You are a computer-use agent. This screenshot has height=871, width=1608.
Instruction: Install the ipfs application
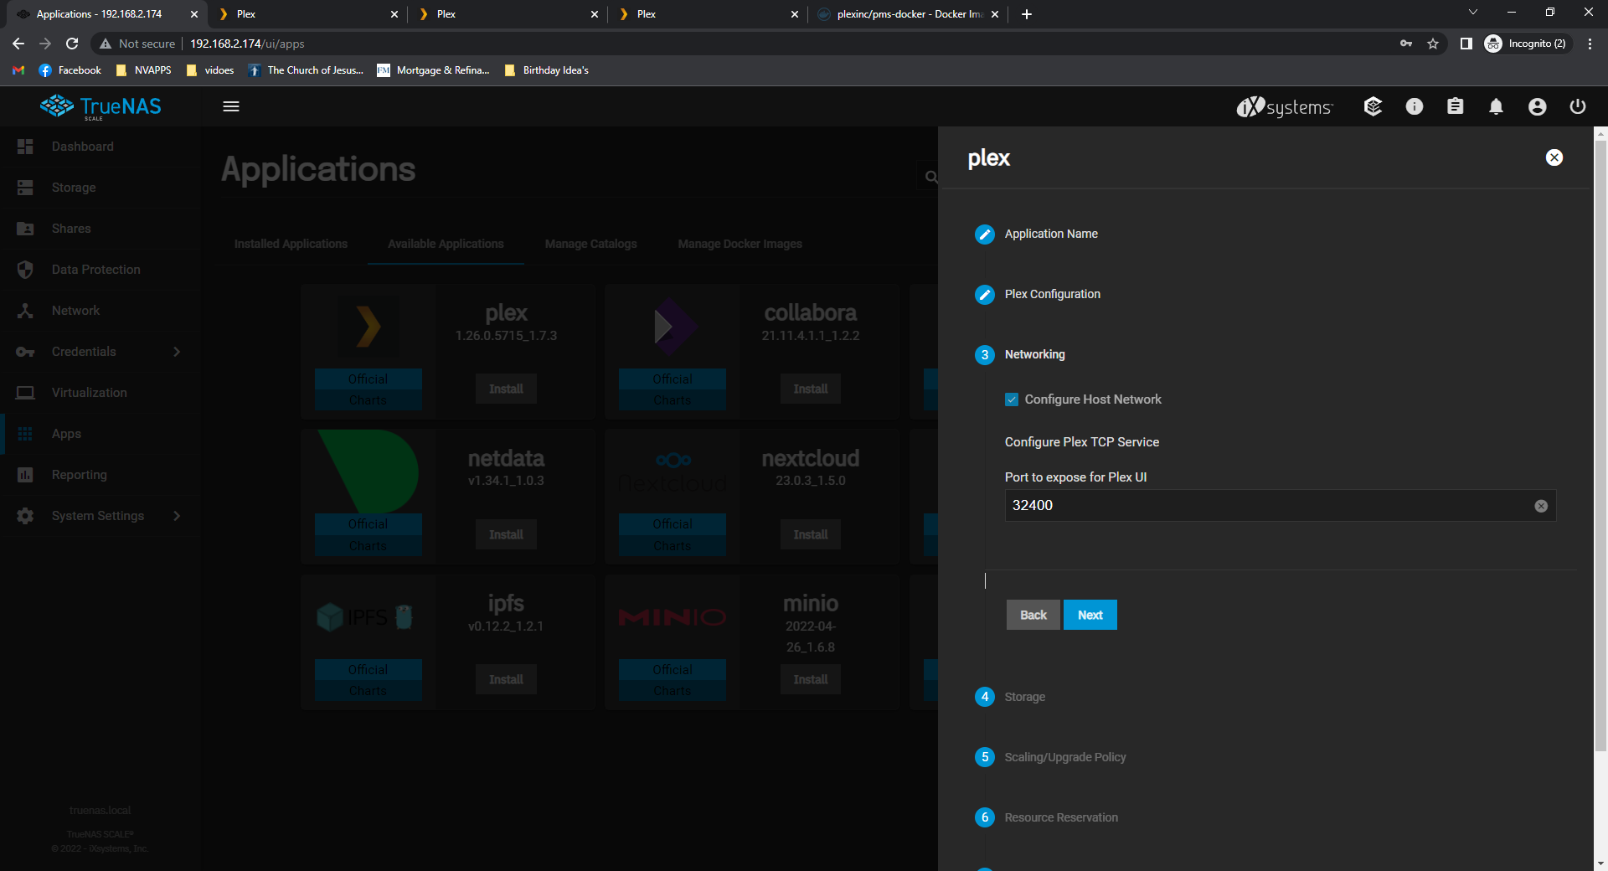tap(506, 679)
